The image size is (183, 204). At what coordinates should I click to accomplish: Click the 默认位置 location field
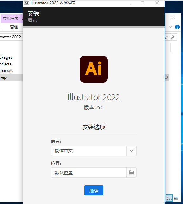coord(89,172)
